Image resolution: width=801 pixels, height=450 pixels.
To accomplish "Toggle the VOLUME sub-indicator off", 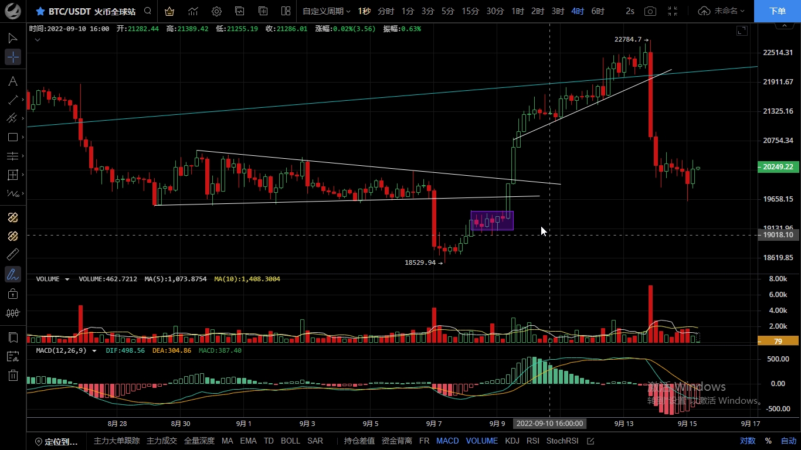I will [x=481, y=441].
